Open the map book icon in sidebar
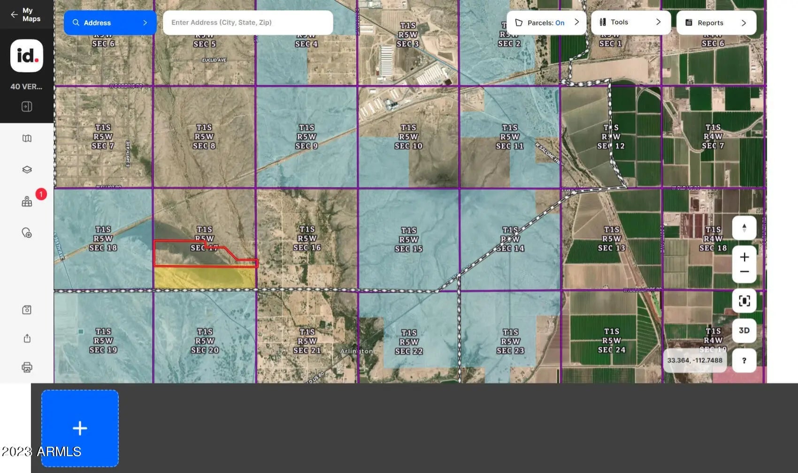This screenshot has height=473, width=798. pyautogui.click(x=27, y=138)
